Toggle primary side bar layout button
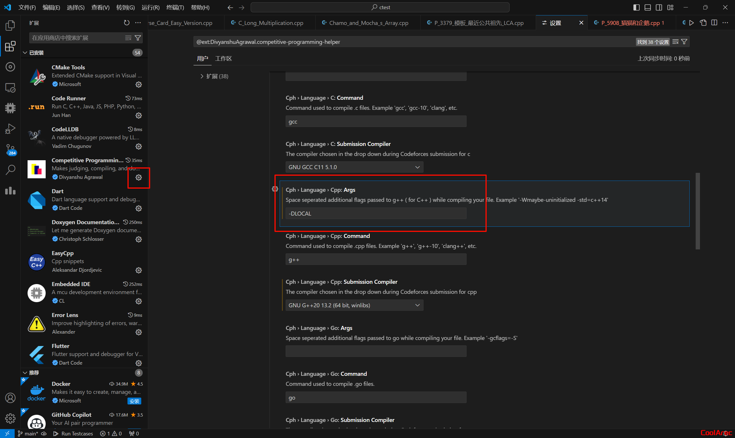Screen dimensions: 735x438 tap(636, 7)
